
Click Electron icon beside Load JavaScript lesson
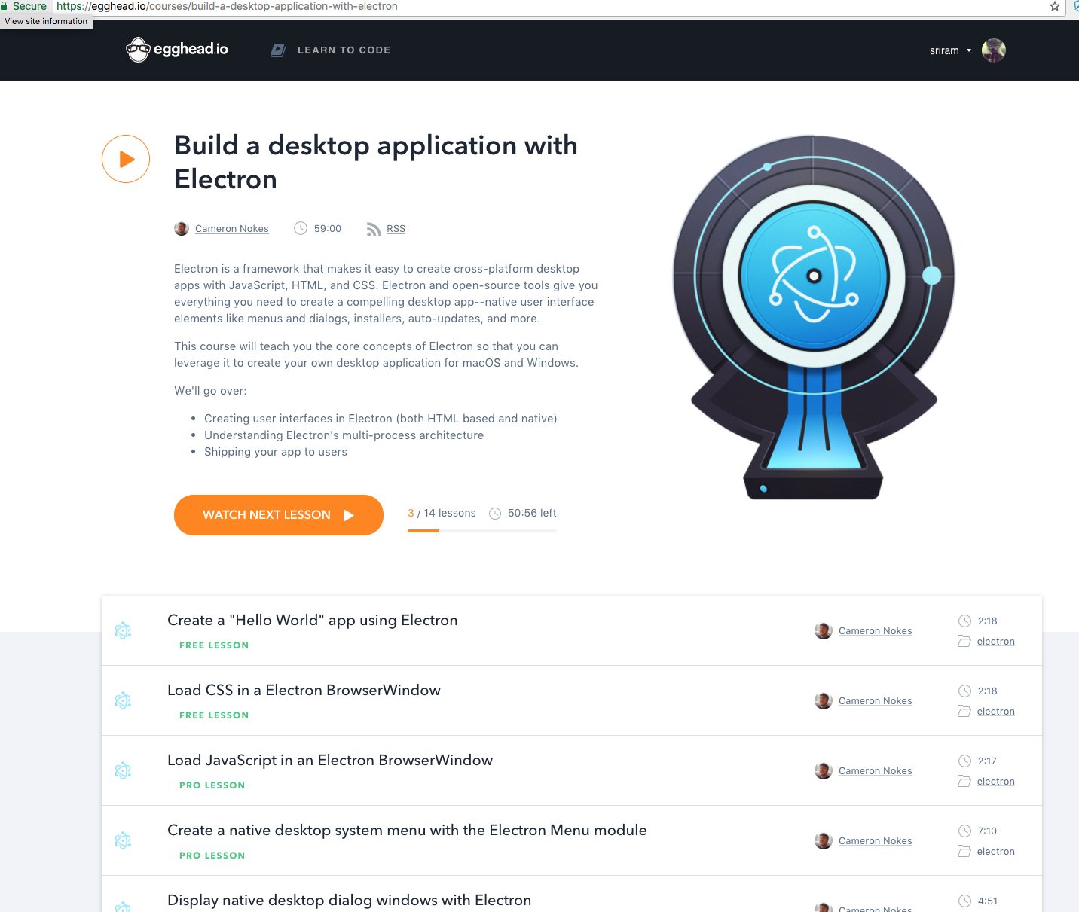123,770
